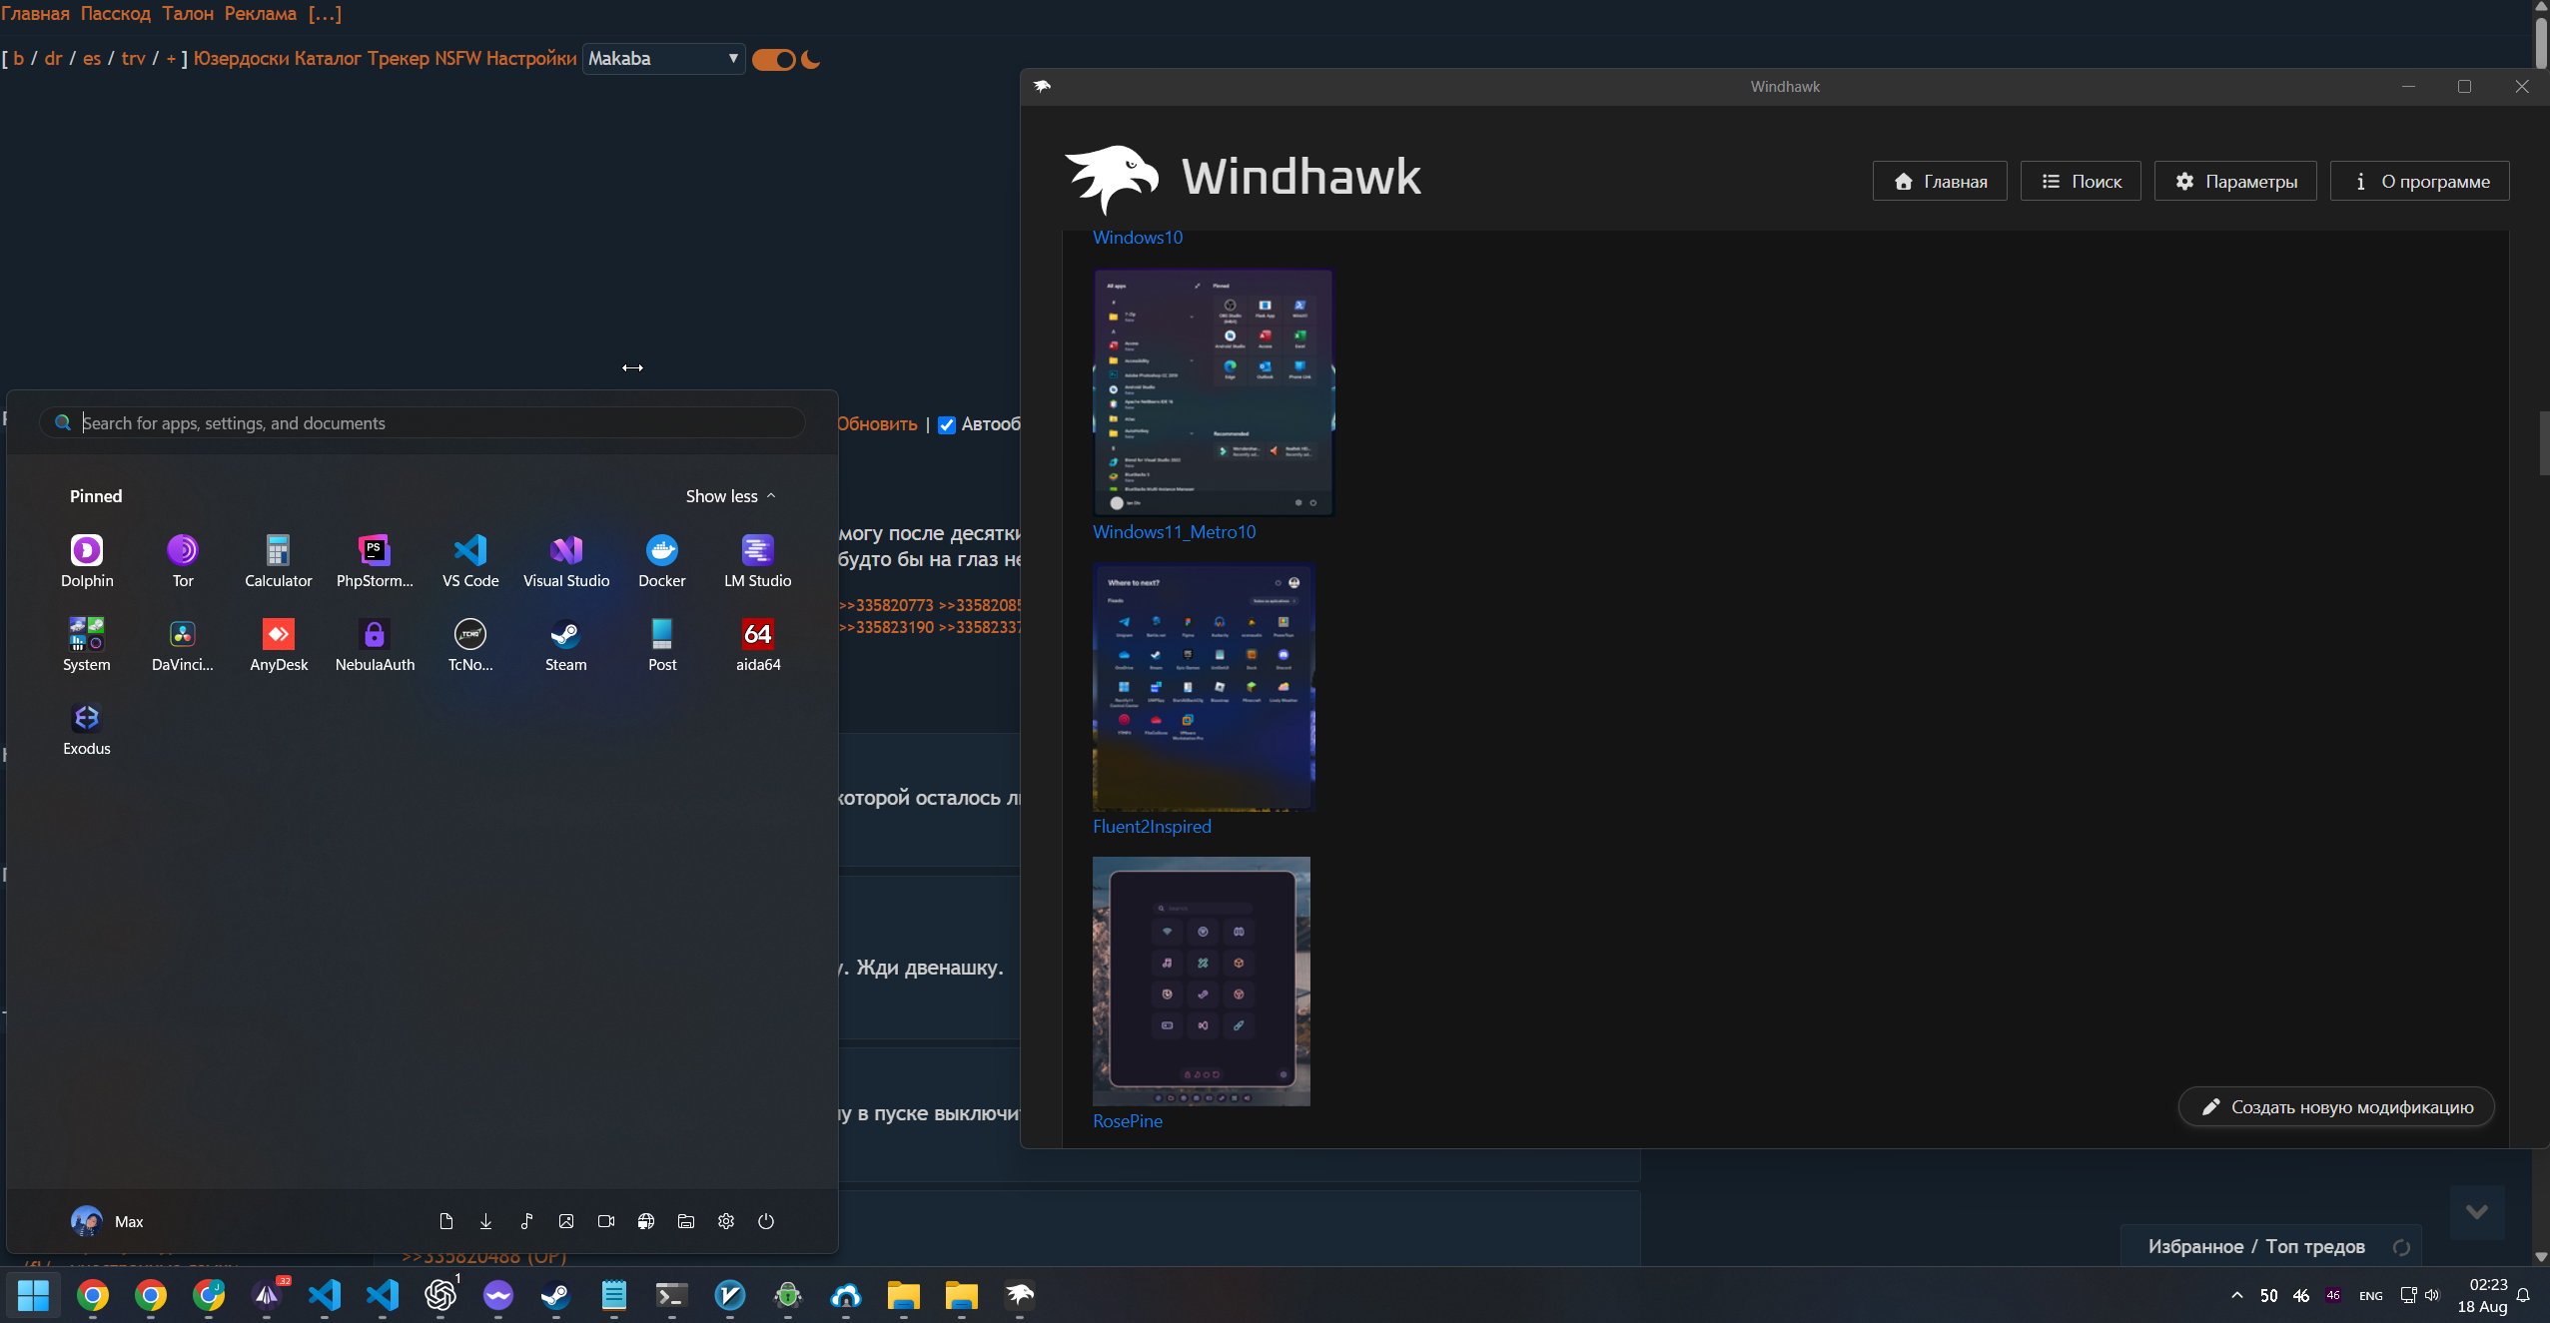Open the volume control in system tray
Viewport: 2550px width, 1323px height.
(2432, 1295)
